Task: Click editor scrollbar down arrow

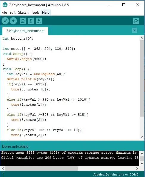Action: click(142, 137)
